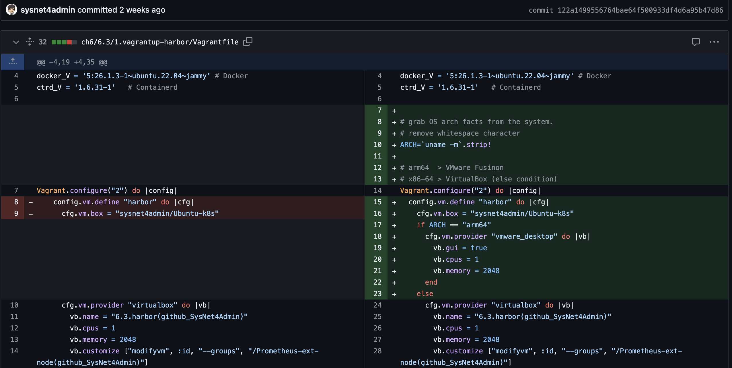Open sysnet4admin author profile link
Viewport: 732px width, 368px height.
pos(48,10)
